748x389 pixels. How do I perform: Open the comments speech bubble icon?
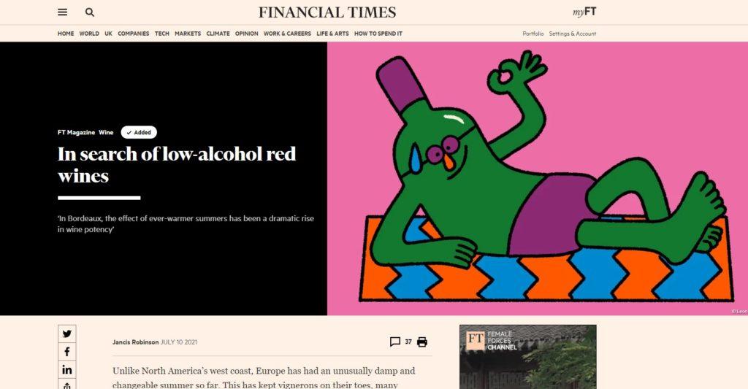click(x=395, y=342)
